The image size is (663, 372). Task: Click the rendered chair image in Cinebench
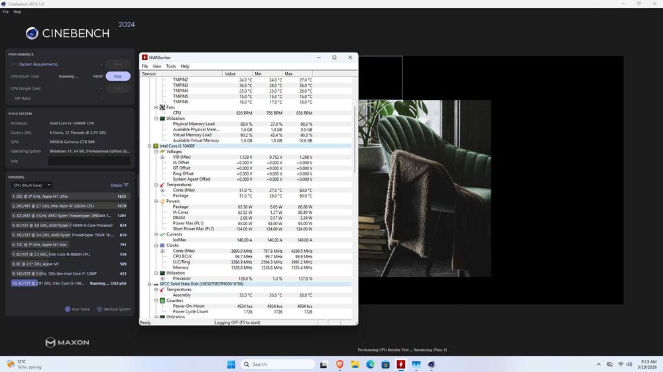424,189
